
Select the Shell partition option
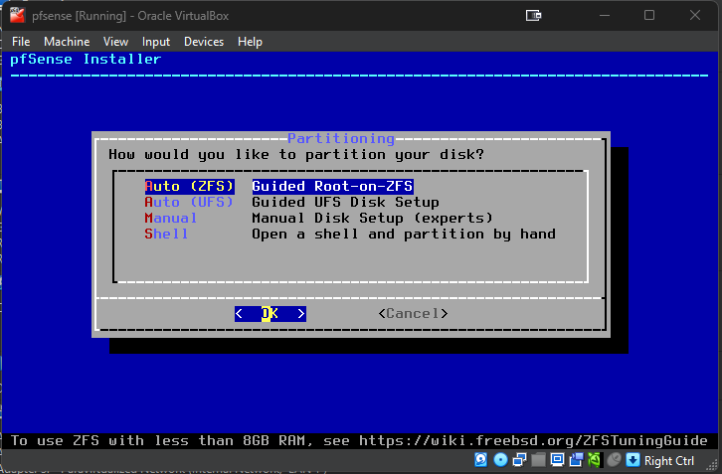[x=166, y=235]
